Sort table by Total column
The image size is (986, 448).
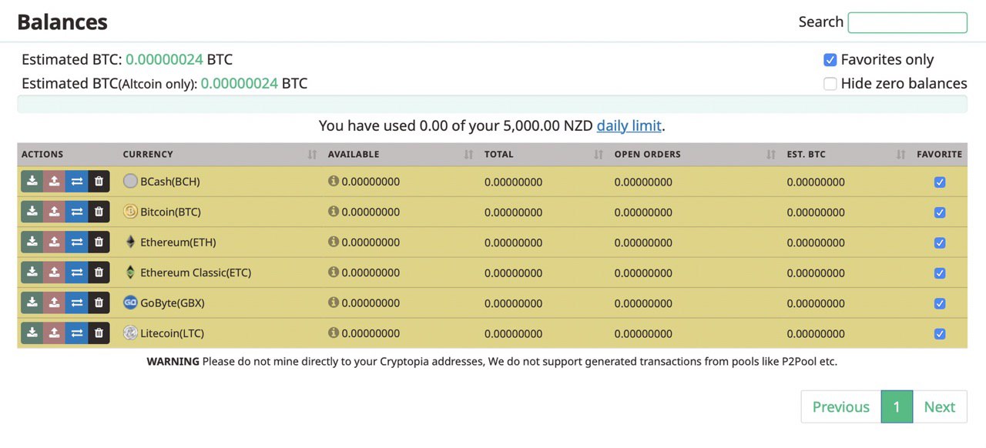[544, 155]
